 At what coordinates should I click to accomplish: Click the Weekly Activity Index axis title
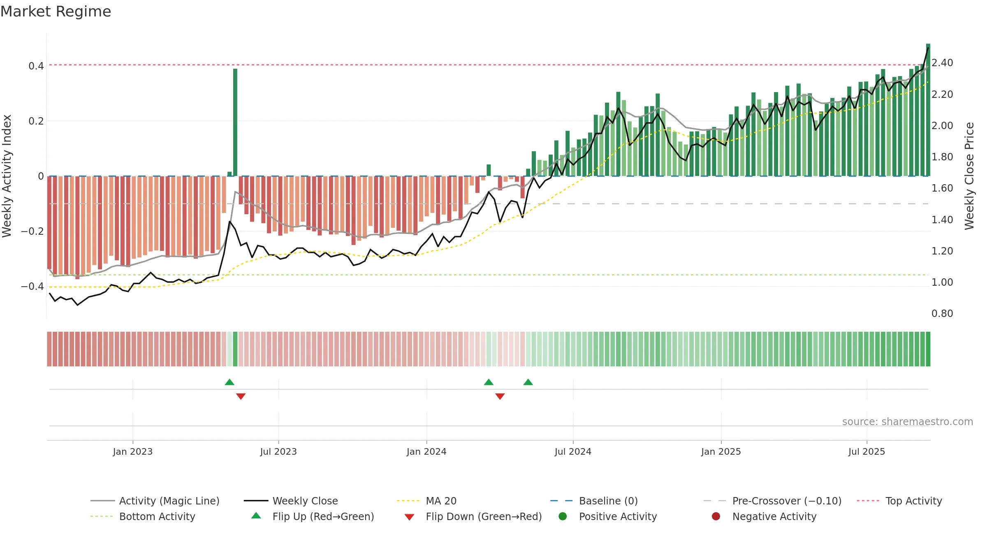click(7, 176)
